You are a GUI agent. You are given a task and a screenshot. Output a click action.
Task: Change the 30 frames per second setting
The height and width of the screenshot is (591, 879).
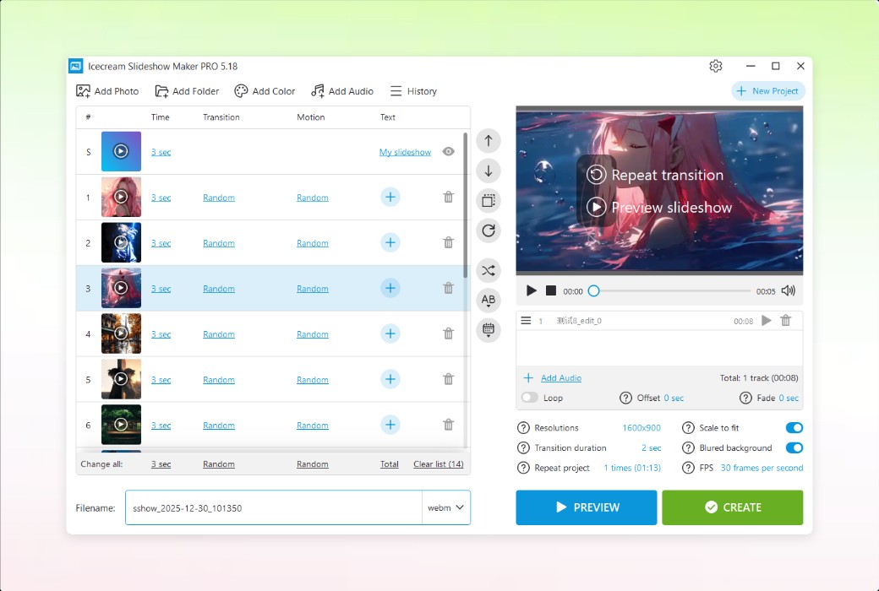tap(762, 468)
